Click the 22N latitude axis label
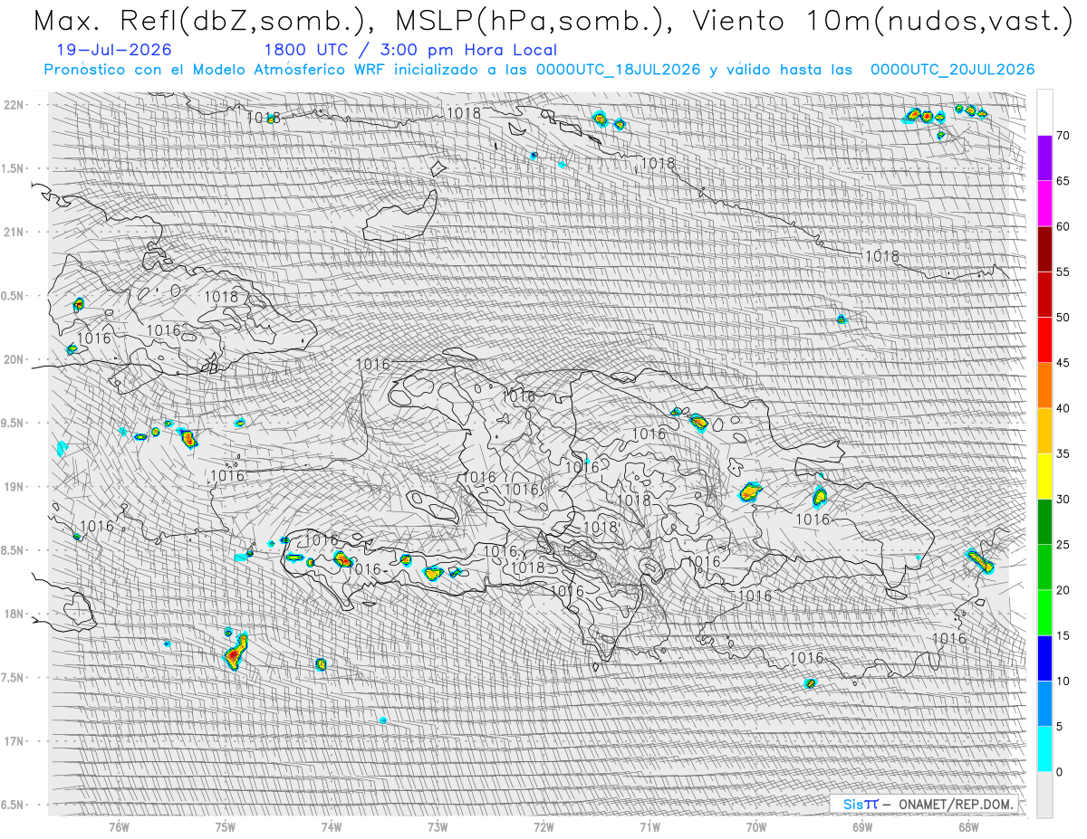This screenshot has width=1087, height=839. (x=14, y=105)
